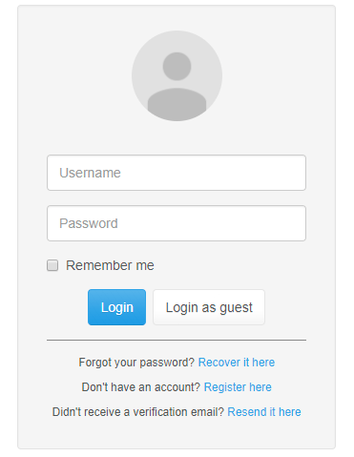Continue without account via Login as guest
This screenshot has width=354, height=457.
[209, 307]
